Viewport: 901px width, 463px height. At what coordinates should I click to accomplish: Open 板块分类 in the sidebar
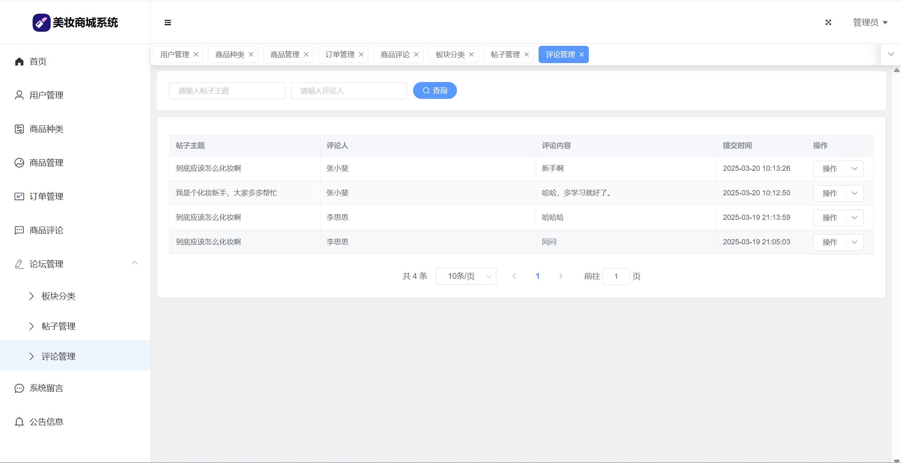pos(58,296)
